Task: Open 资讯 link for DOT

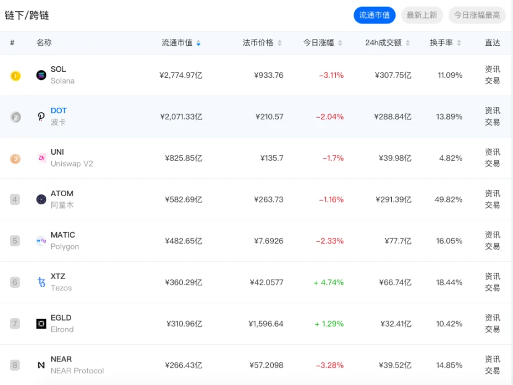Action: 493,110
